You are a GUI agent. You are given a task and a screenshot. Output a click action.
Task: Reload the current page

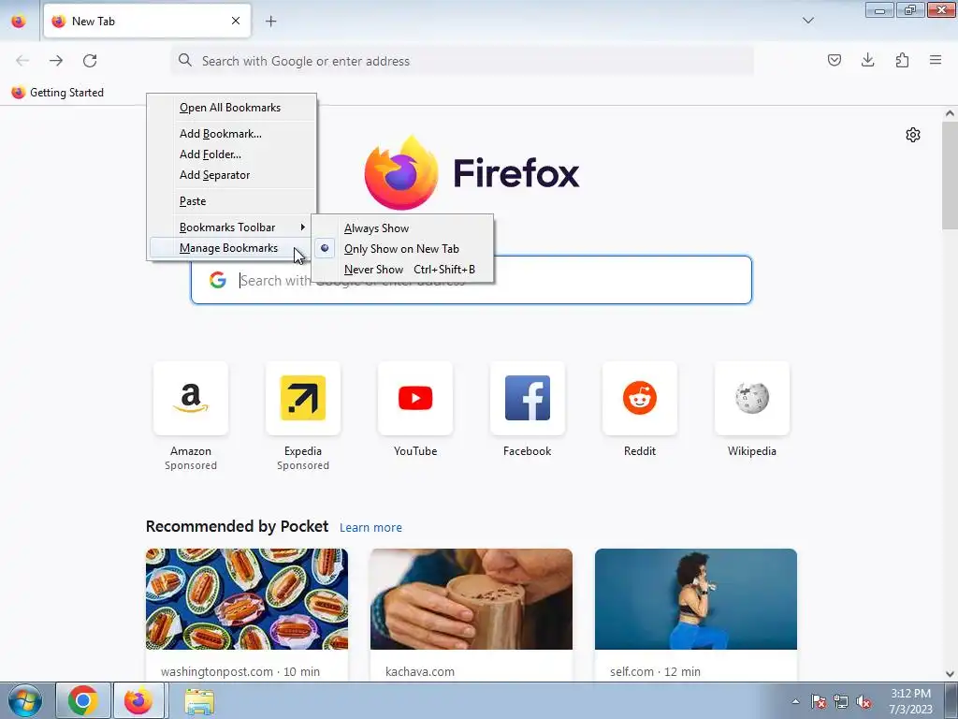(x=90, y=61)
